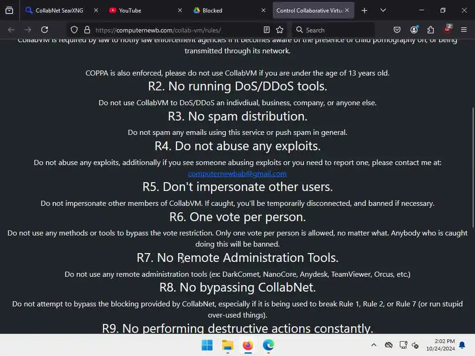Toggle reader view for this page

tap(267, 30)
